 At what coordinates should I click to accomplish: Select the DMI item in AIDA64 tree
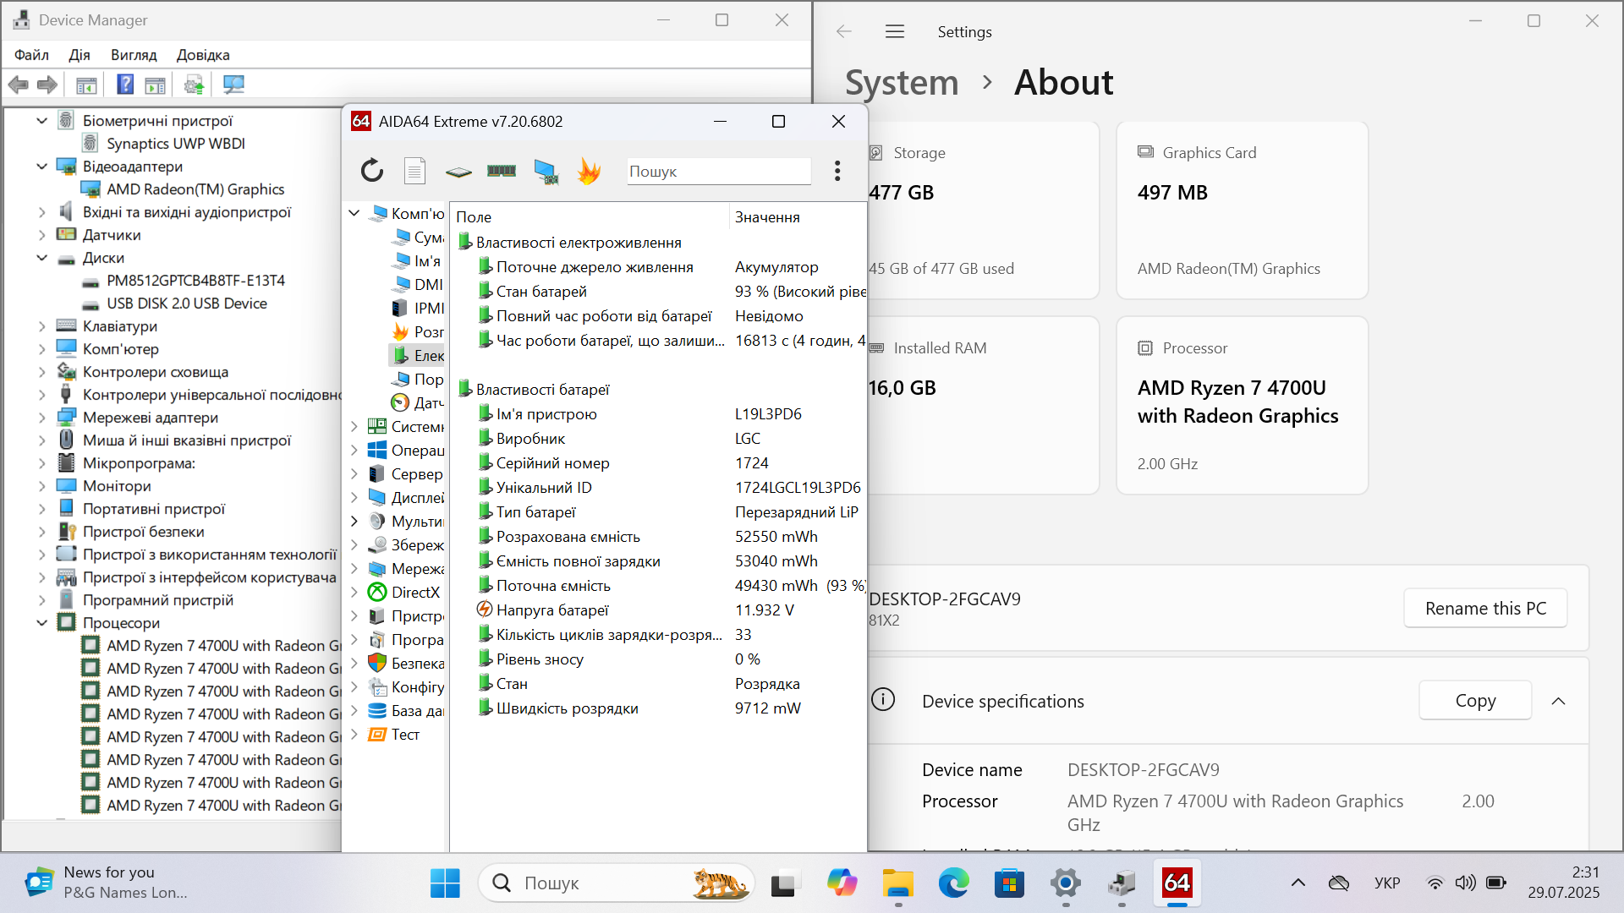428,285
